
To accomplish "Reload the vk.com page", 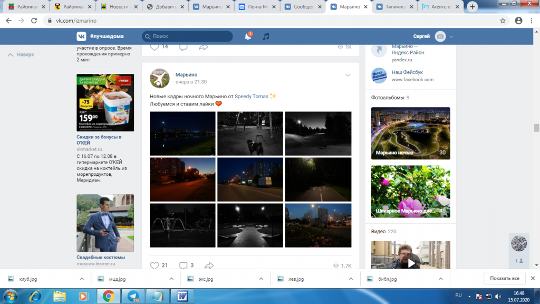I will (34, 21).
